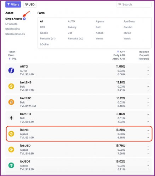Remove the Single Assets filter

pyautogui.click(x=24, y=19)
